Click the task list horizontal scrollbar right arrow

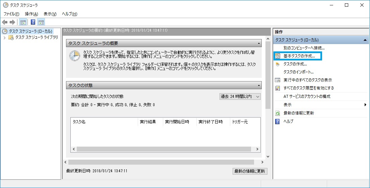[x=258, y=150]
